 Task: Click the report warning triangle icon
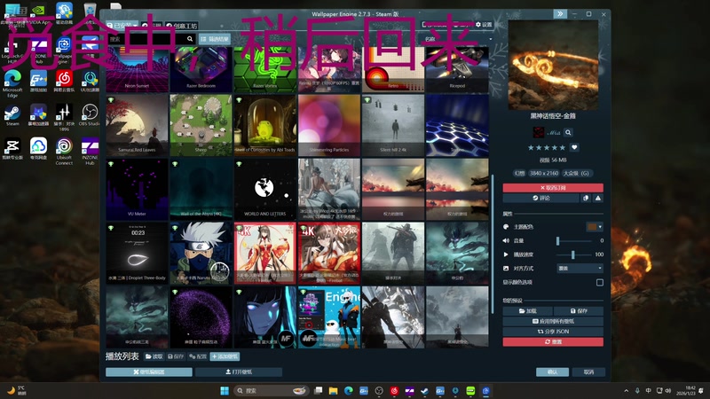pos(598,198)
